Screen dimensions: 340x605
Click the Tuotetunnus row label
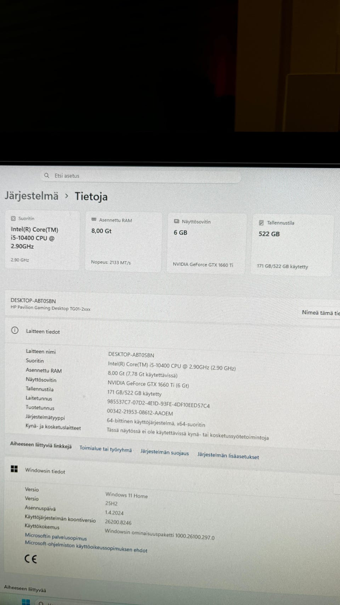click(x=40, y=407)
